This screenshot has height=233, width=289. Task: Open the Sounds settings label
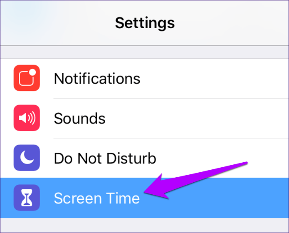pos(79,119)
